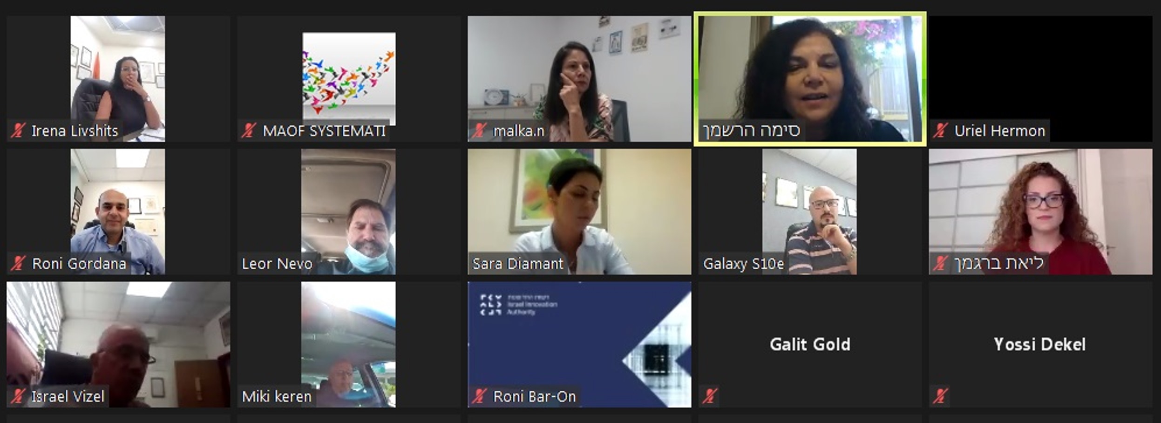Click muted mic icon next to malka.n

(x=479, y=131)
